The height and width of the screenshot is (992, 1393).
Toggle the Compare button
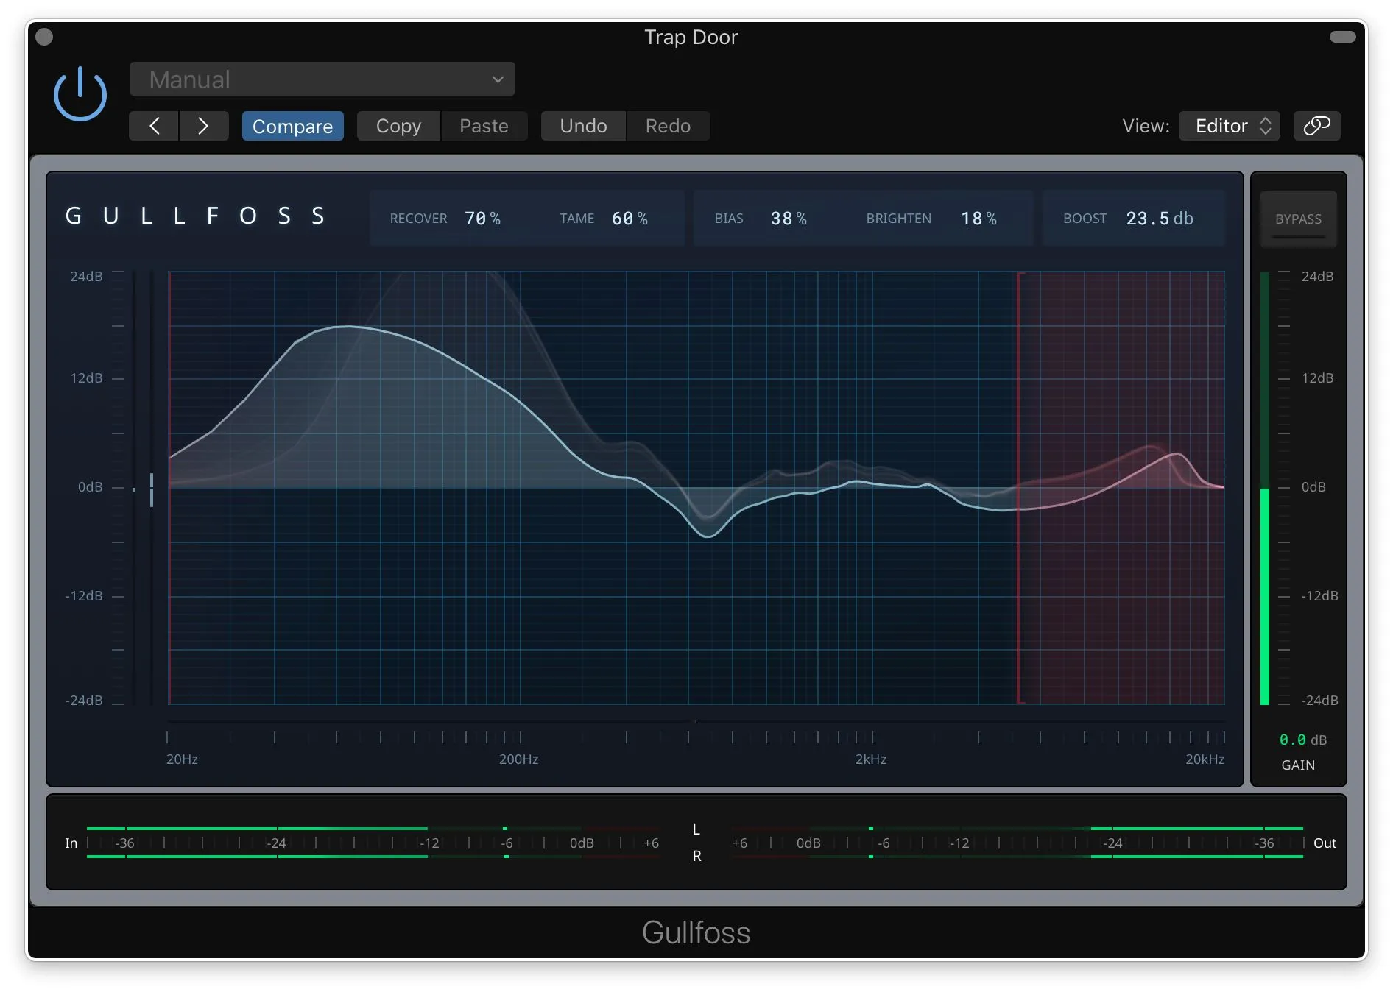click(x=292, y=126)
